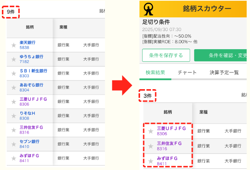Click the star beside ＳＢＩ新生銀行

pos(14,73)
